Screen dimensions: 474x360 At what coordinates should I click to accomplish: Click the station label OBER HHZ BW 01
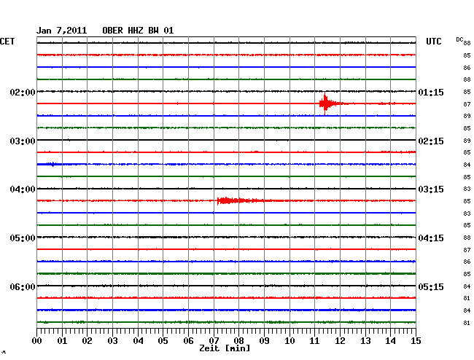(x=138, y=31)
